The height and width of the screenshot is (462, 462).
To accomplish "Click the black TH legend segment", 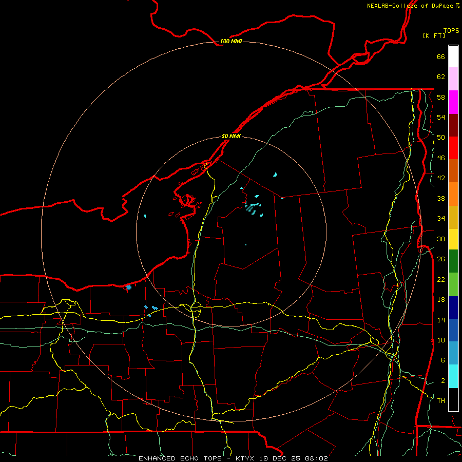I will pyautogui.click(x=453, y=399).
